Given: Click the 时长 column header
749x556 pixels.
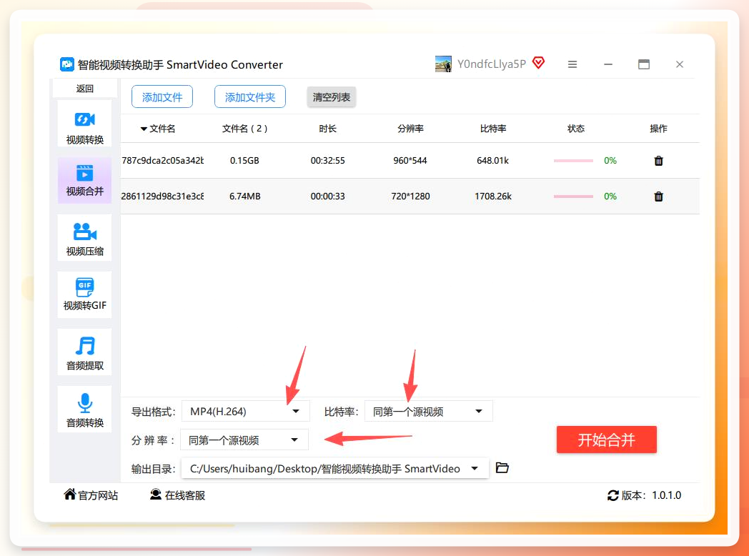Looking at the screenshot, I should (x=327, y=129).
